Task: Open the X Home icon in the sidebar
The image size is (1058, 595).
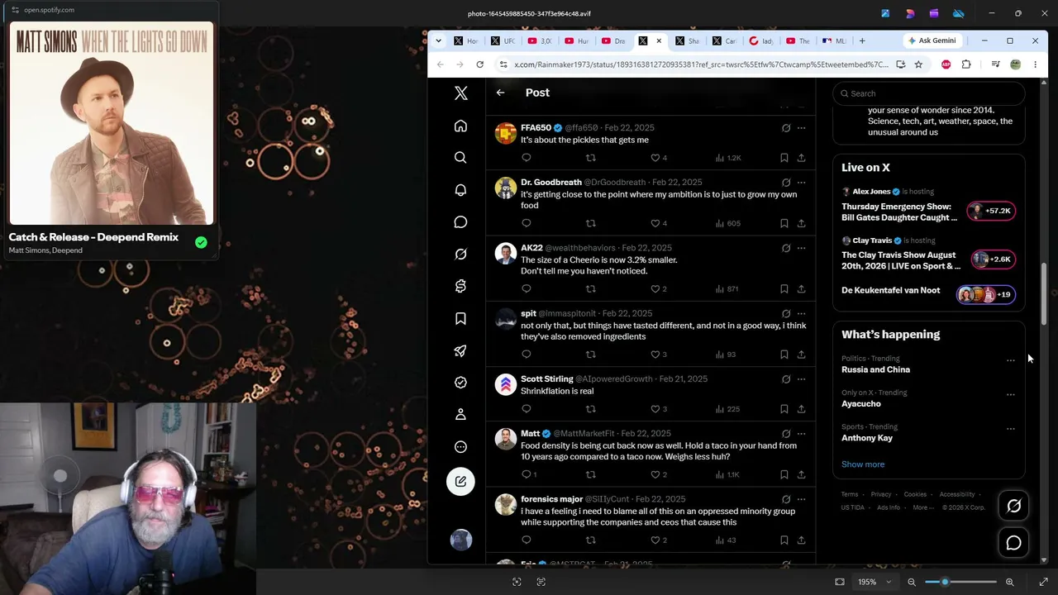Action: pos(460,126)
